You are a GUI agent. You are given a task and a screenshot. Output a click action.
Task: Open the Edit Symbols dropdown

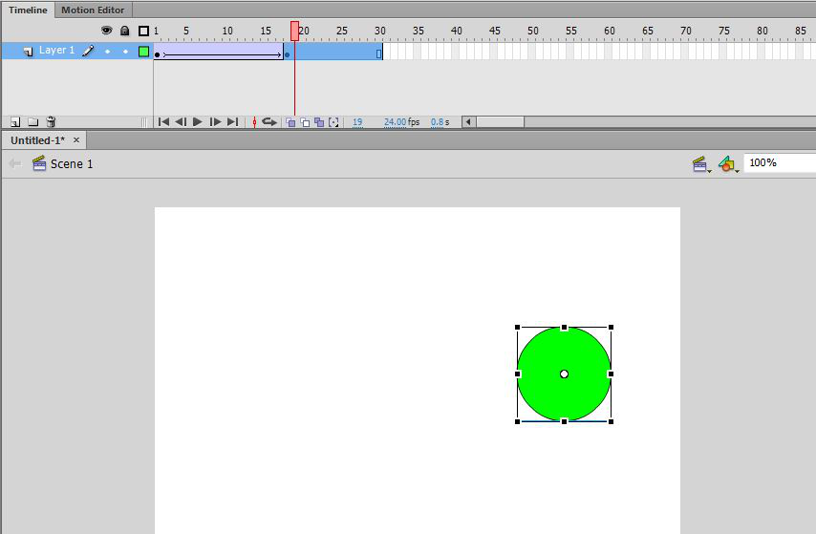tap(728, 164)
